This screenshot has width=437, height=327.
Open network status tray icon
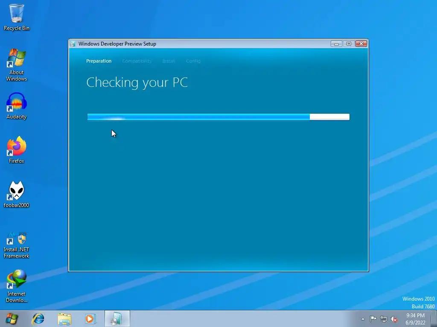[384, 319]
